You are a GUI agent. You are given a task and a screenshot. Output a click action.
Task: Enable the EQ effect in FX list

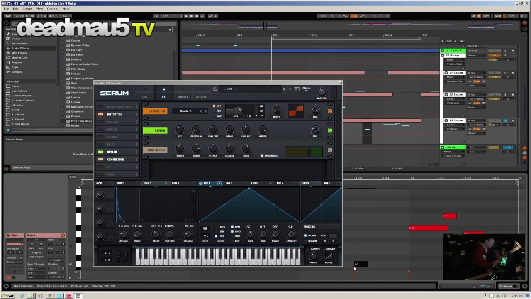[100, 167]
